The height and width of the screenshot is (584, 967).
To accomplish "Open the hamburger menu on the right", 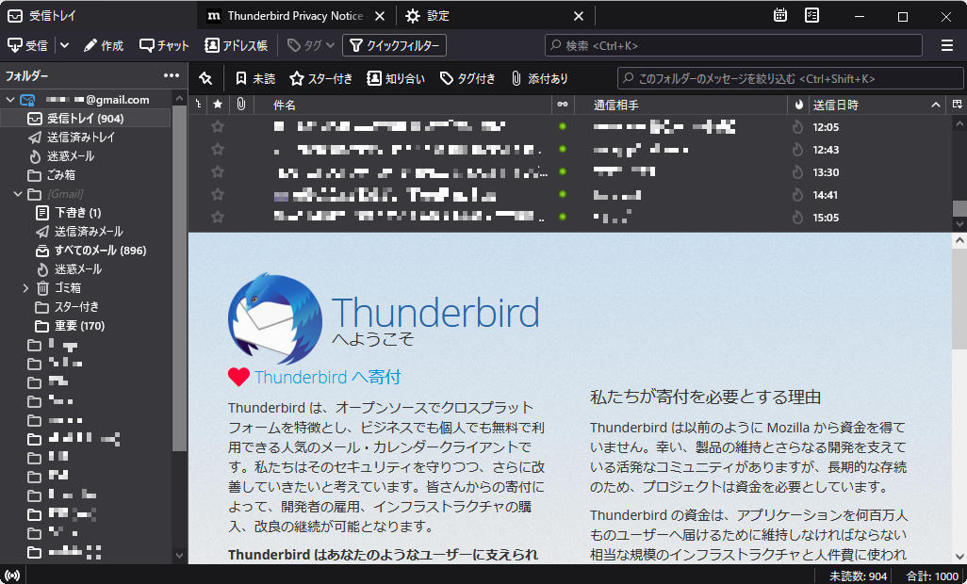I will click(x=946, y=44).
